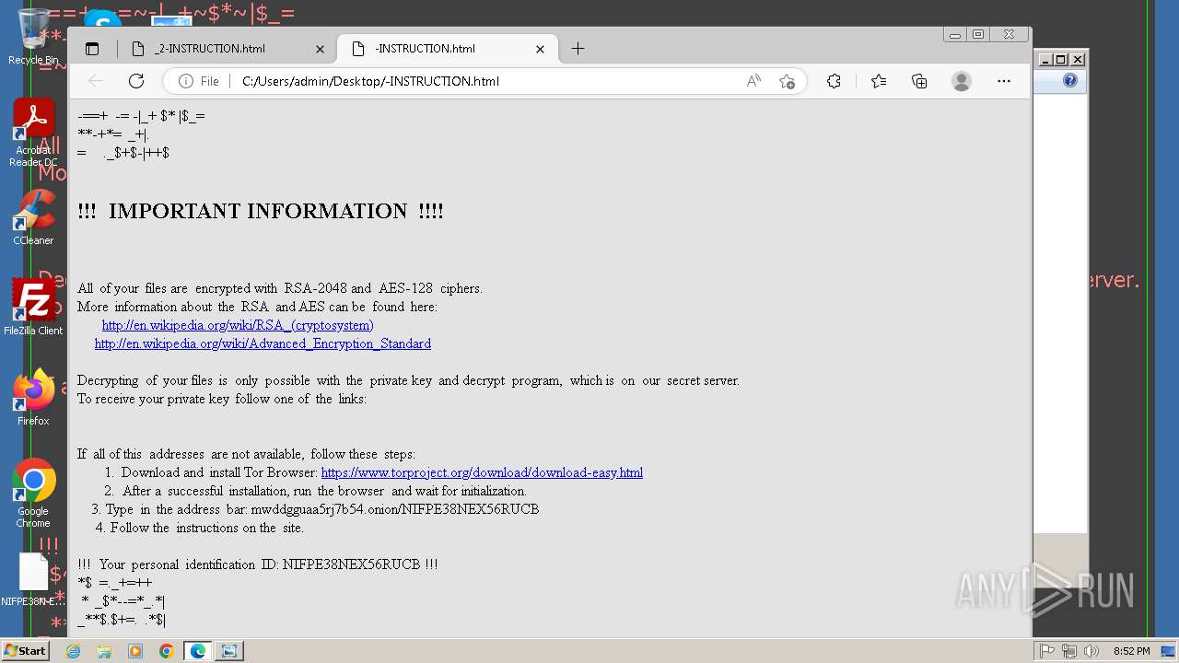This screenshot has height=663, width=1179.
Task: Click the Windows Start button
Action: click(x=26, y=651)
